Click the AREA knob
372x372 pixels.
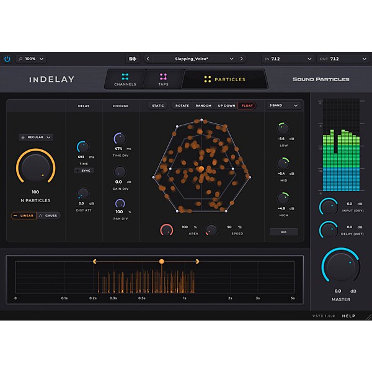coord(167,230)
